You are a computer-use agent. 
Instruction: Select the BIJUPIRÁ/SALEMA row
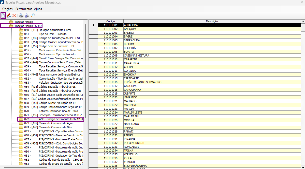200,166
